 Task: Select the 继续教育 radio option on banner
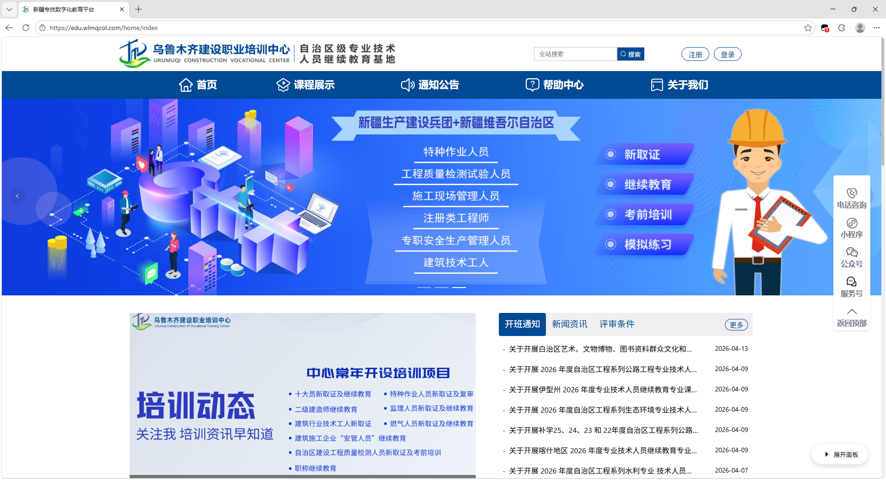click(611, 185)
